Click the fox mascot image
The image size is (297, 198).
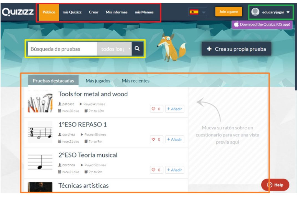pos(171,48)
